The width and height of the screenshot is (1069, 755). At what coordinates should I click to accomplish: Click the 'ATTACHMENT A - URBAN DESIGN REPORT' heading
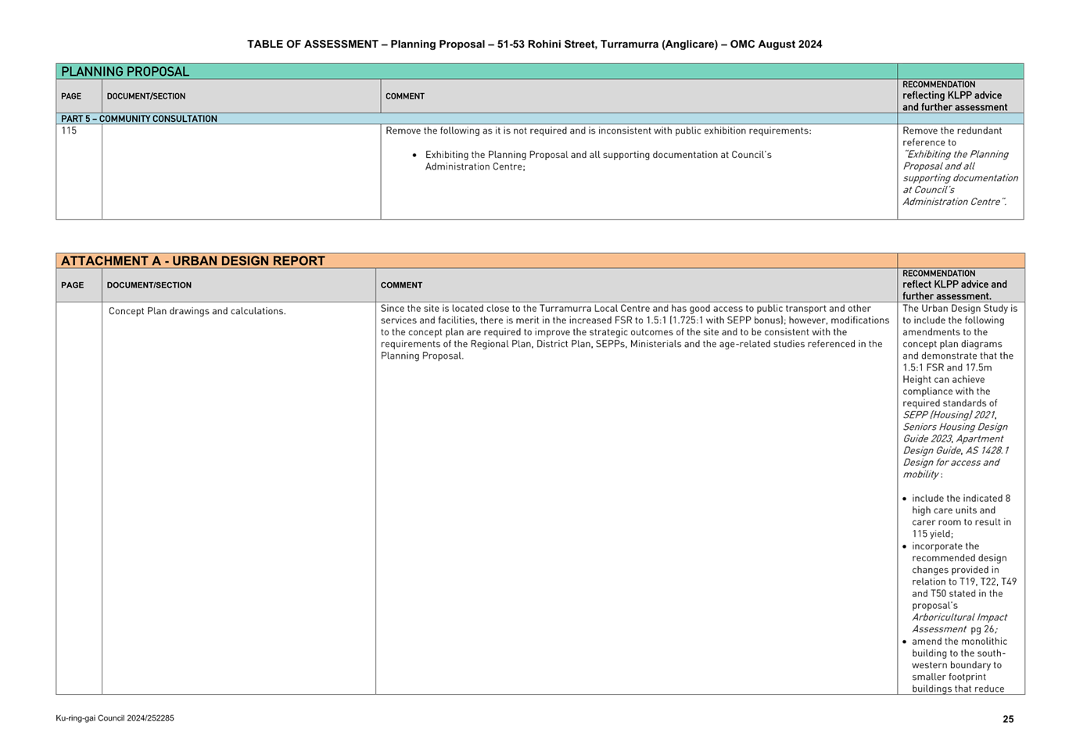tap(193, 261)
